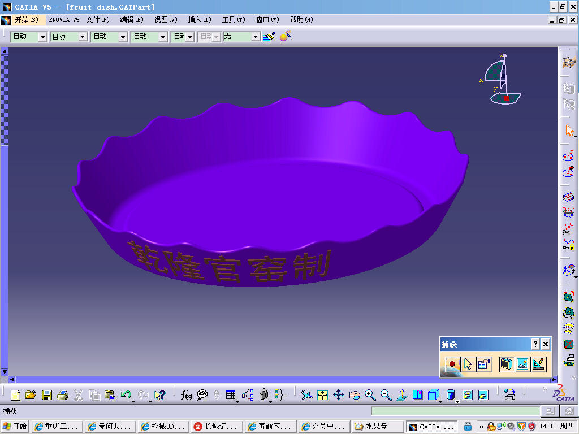Click the Paste clipboard icon

click(110, 395)
